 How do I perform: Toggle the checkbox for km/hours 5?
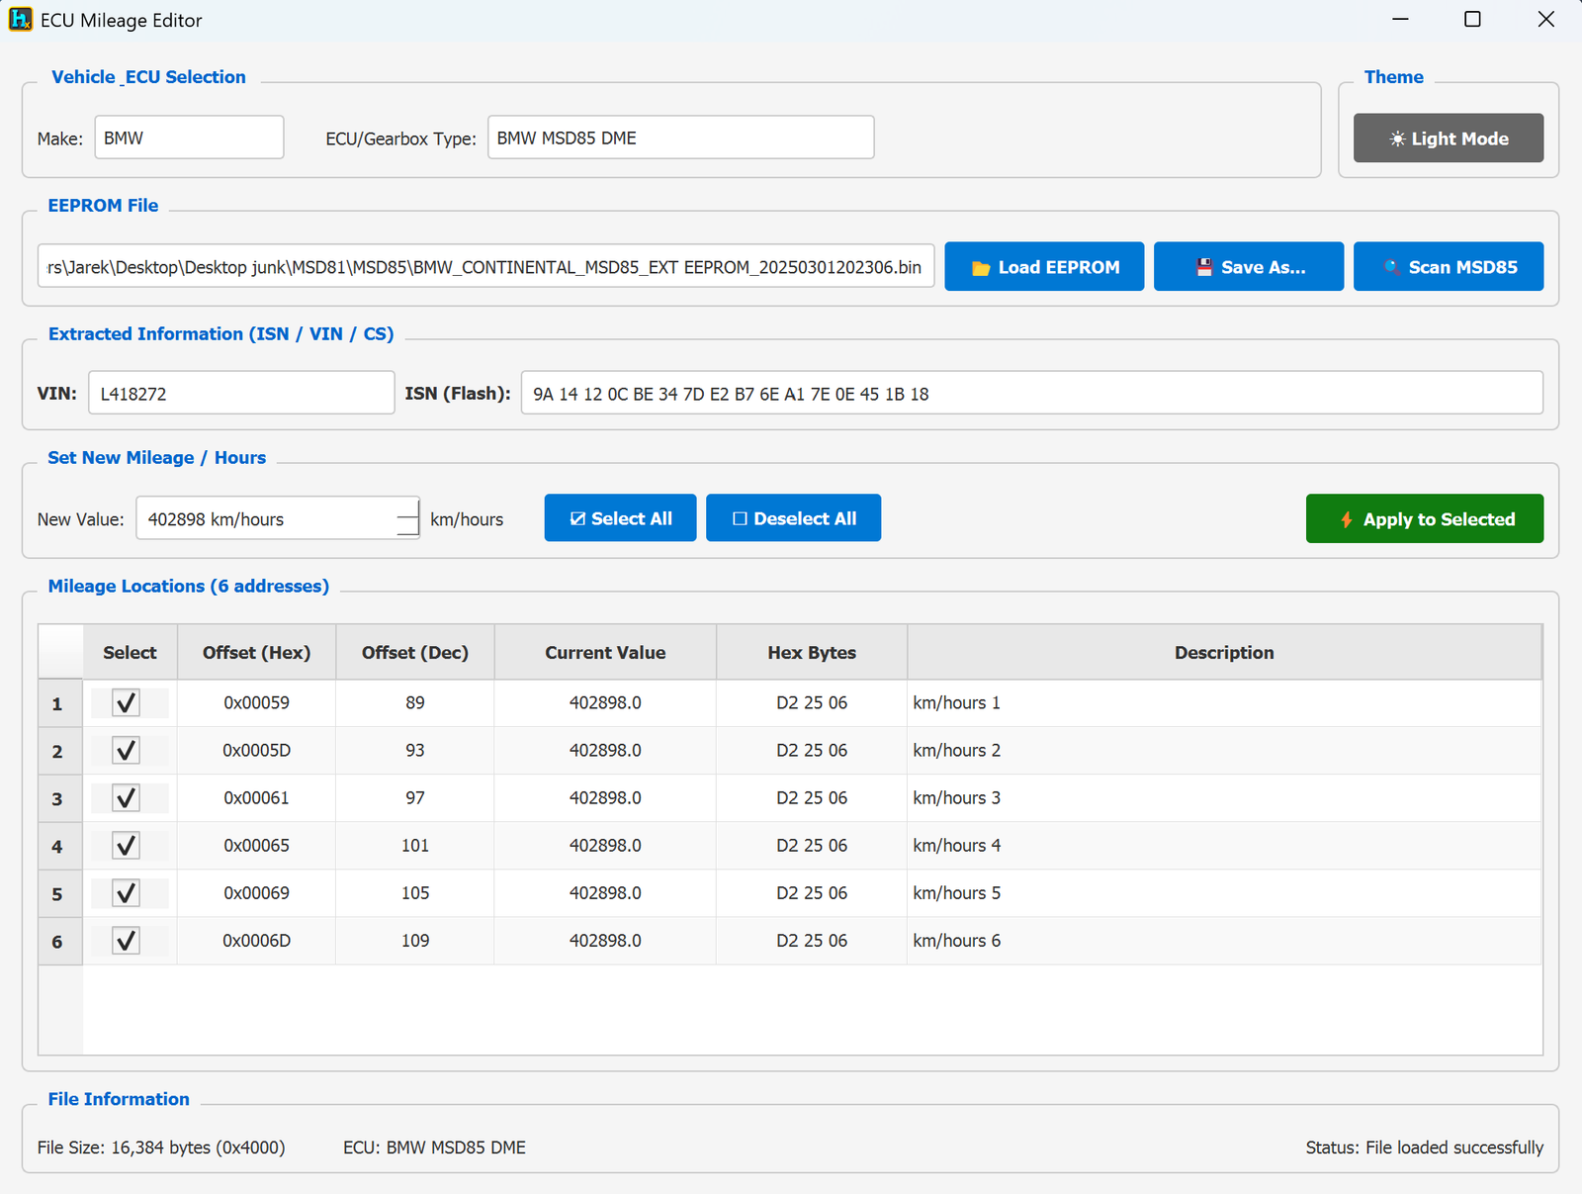127,893
